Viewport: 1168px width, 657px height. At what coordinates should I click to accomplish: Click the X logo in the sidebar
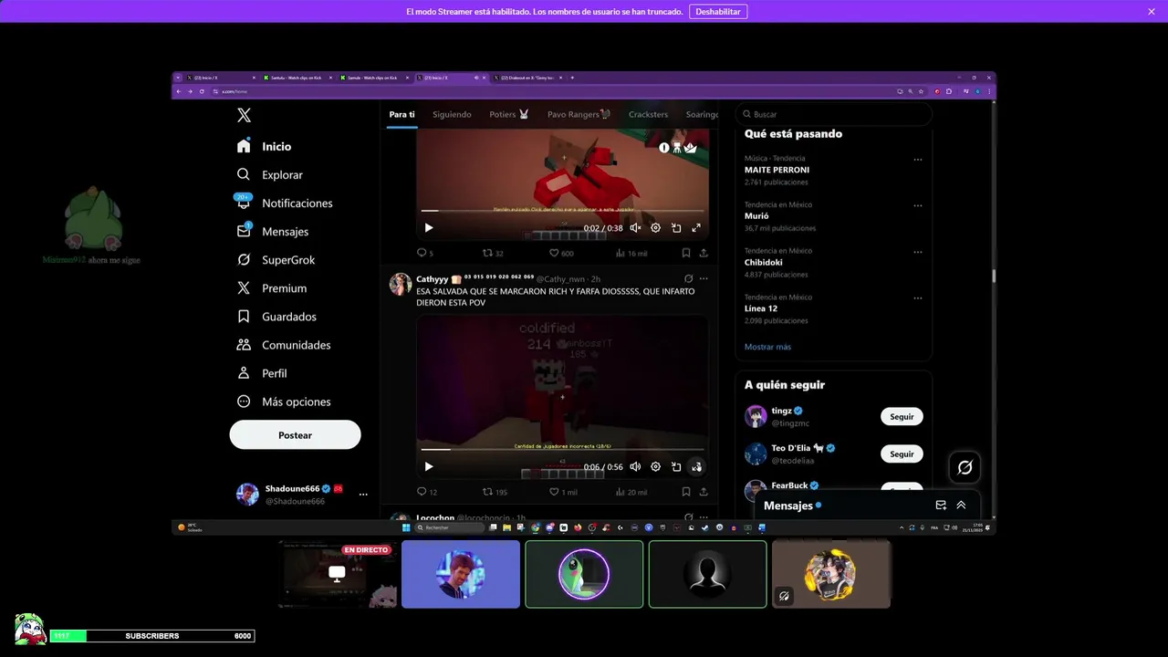pyautogui.click(x=244, y=115)
